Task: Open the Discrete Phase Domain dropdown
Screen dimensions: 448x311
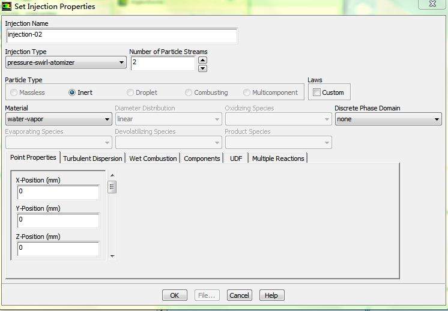Action: point(389,119)
